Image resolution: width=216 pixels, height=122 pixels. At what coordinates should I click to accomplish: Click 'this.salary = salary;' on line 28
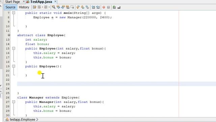coord(54,106)
